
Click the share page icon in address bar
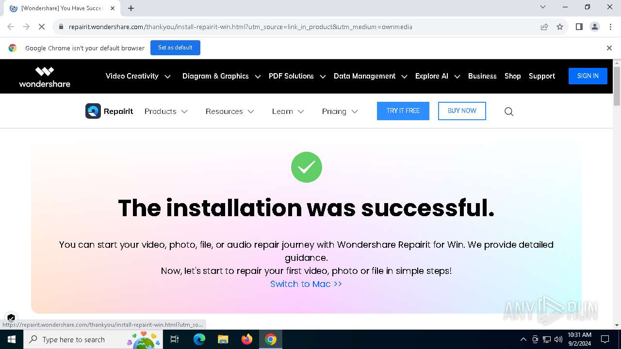(544, 27)
